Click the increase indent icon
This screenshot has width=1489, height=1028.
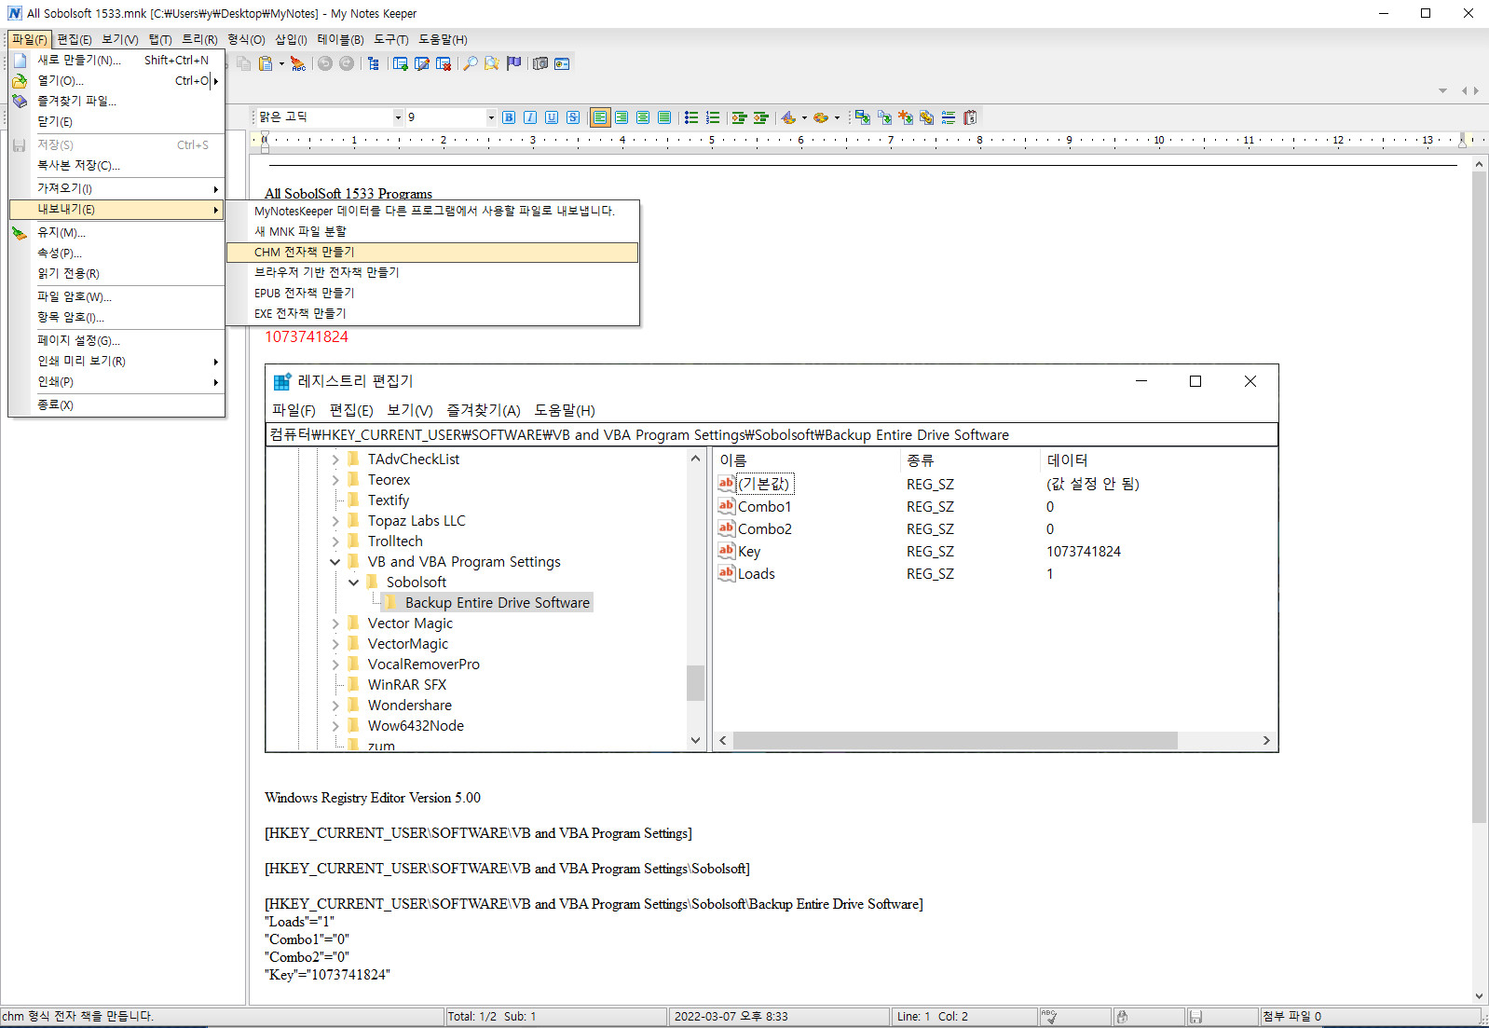click(x=740, y=117)
